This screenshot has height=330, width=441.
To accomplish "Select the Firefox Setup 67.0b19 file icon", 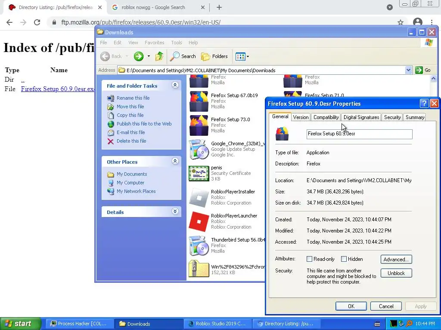I will [x=199, y=101].
